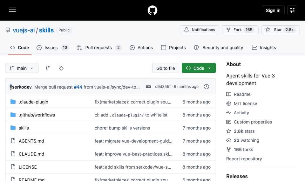
Task: Go to the GitHub homepage logo
Action: 152,10
